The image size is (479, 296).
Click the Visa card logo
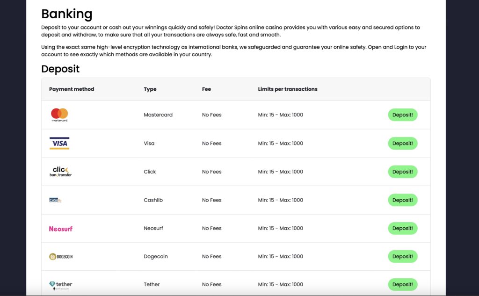pyautogui.click(x=59, y=143)
